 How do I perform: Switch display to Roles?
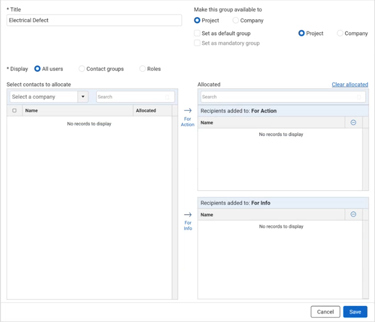(x=142, y=69)
